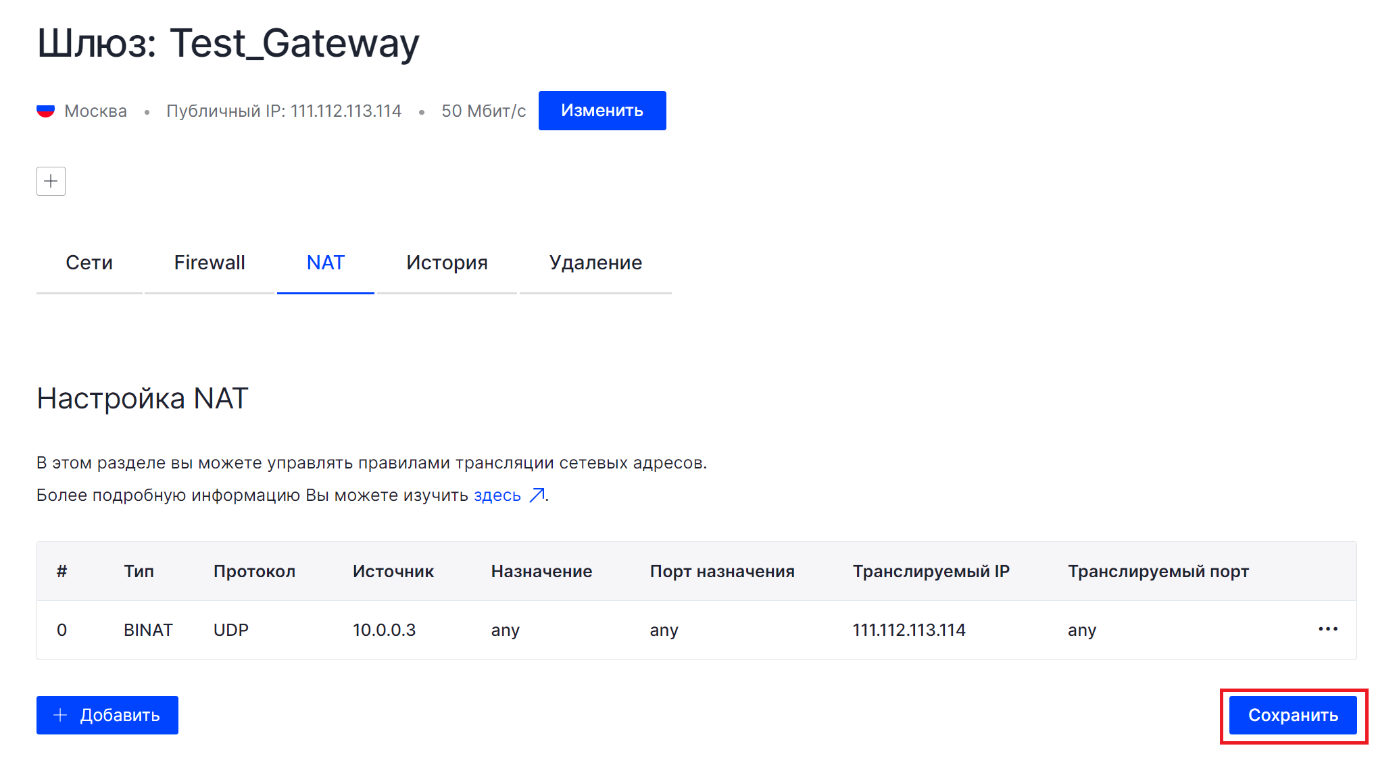Click source address 10.0.0.3 in the table
Viewport: 1399px width, 779px height.
[384, 630]
